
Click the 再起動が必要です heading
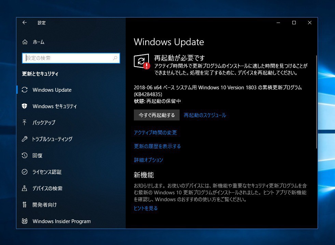coord(180,58)
